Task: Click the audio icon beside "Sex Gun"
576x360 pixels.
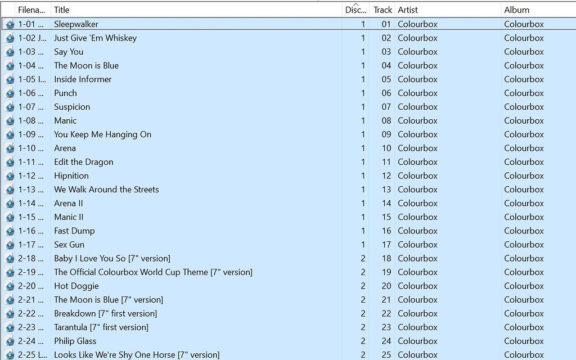Action: [x=10, y=244]
